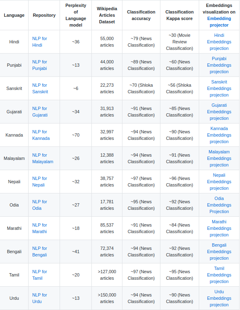Open Kannada Embeddings projection
240x310 pixels.
coord(219,135)
